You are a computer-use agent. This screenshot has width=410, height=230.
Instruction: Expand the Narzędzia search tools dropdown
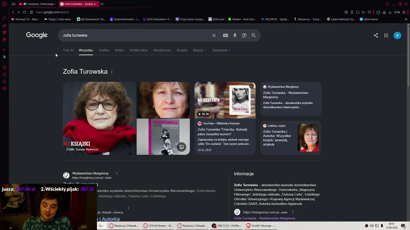tap(221, 50)
